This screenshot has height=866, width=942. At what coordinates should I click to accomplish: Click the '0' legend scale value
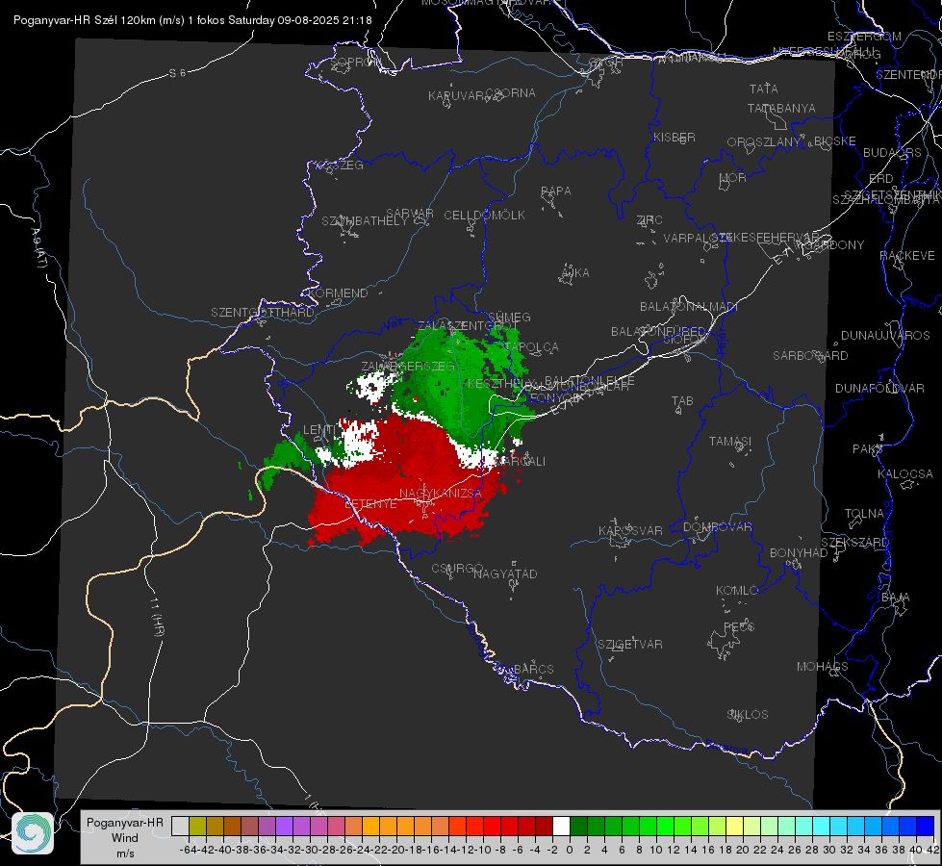[570, 850]
